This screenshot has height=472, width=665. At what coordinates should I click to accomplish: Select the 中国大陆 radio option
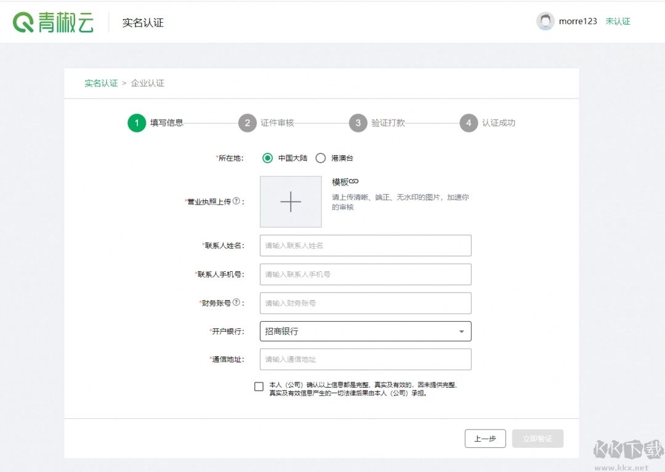pyautogui.click(x=267, y=158)
